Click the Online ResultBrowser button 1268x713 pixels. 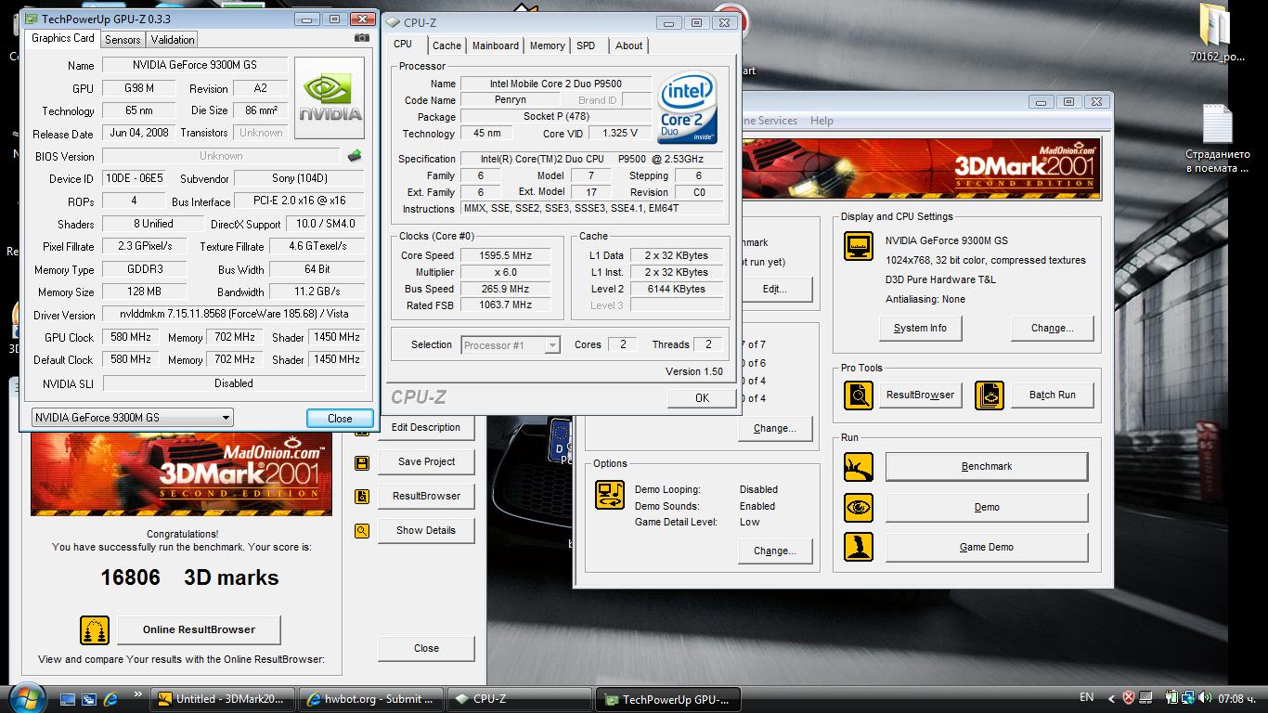click(199, 629)
